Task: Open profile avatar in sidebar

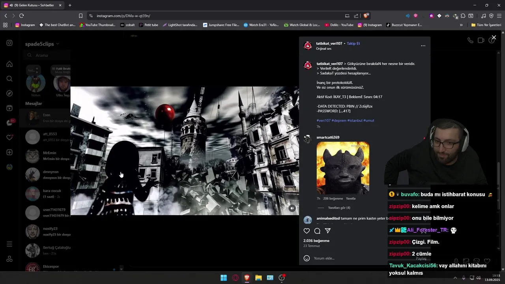Action: point(9,167)
